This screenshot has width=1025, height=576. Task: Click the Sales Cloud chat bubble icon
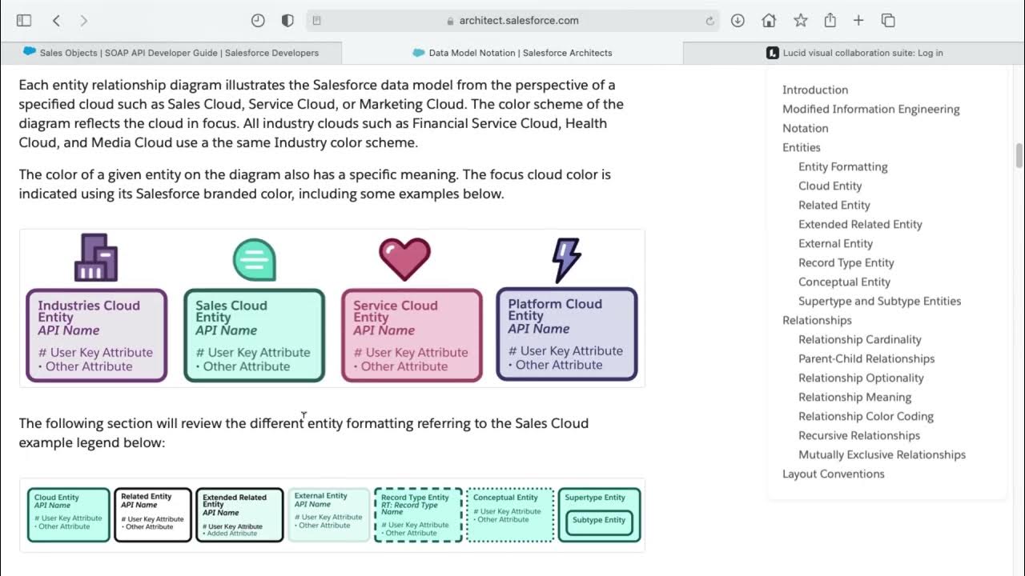coord(254,260)
